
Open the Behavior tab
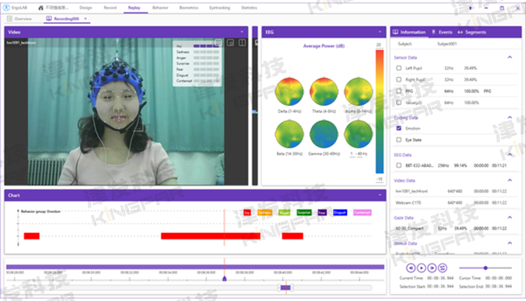[x=160, y=8]
